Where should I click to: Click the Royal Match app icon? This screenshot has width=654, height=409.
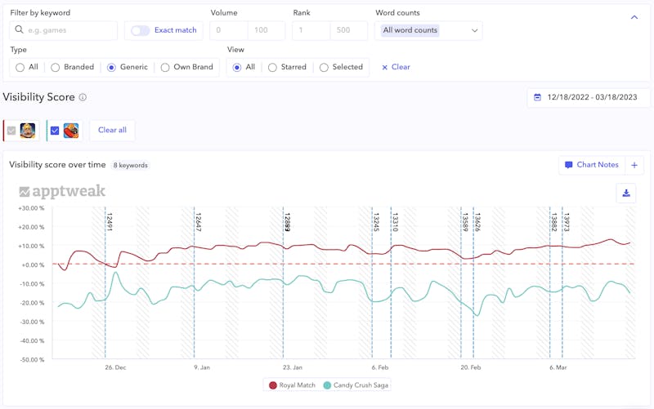click(x=28, y=131)
